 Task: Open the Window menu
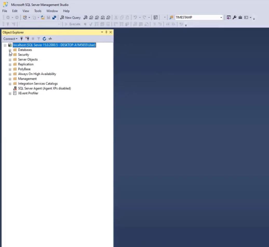pos(52,11)
